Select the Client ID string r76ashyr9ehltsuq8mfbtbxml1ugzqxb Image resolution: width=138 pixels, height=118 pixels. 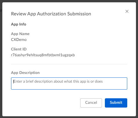pos(43,55)
